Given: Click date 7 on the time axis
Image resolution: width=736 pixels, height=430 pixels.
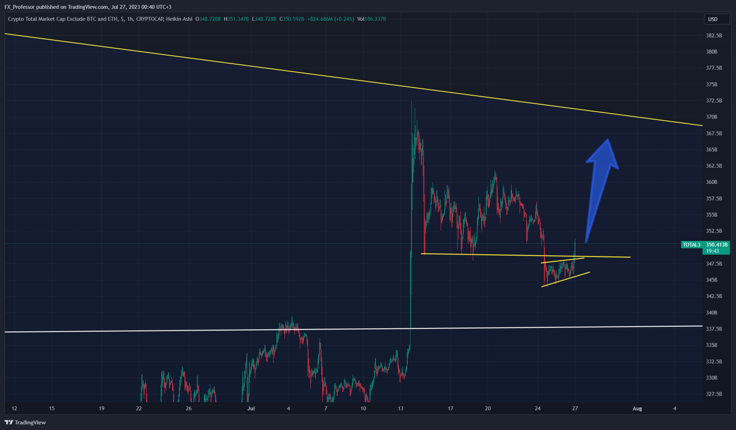Looking at the screenshot, I should [x=326, y=409].
